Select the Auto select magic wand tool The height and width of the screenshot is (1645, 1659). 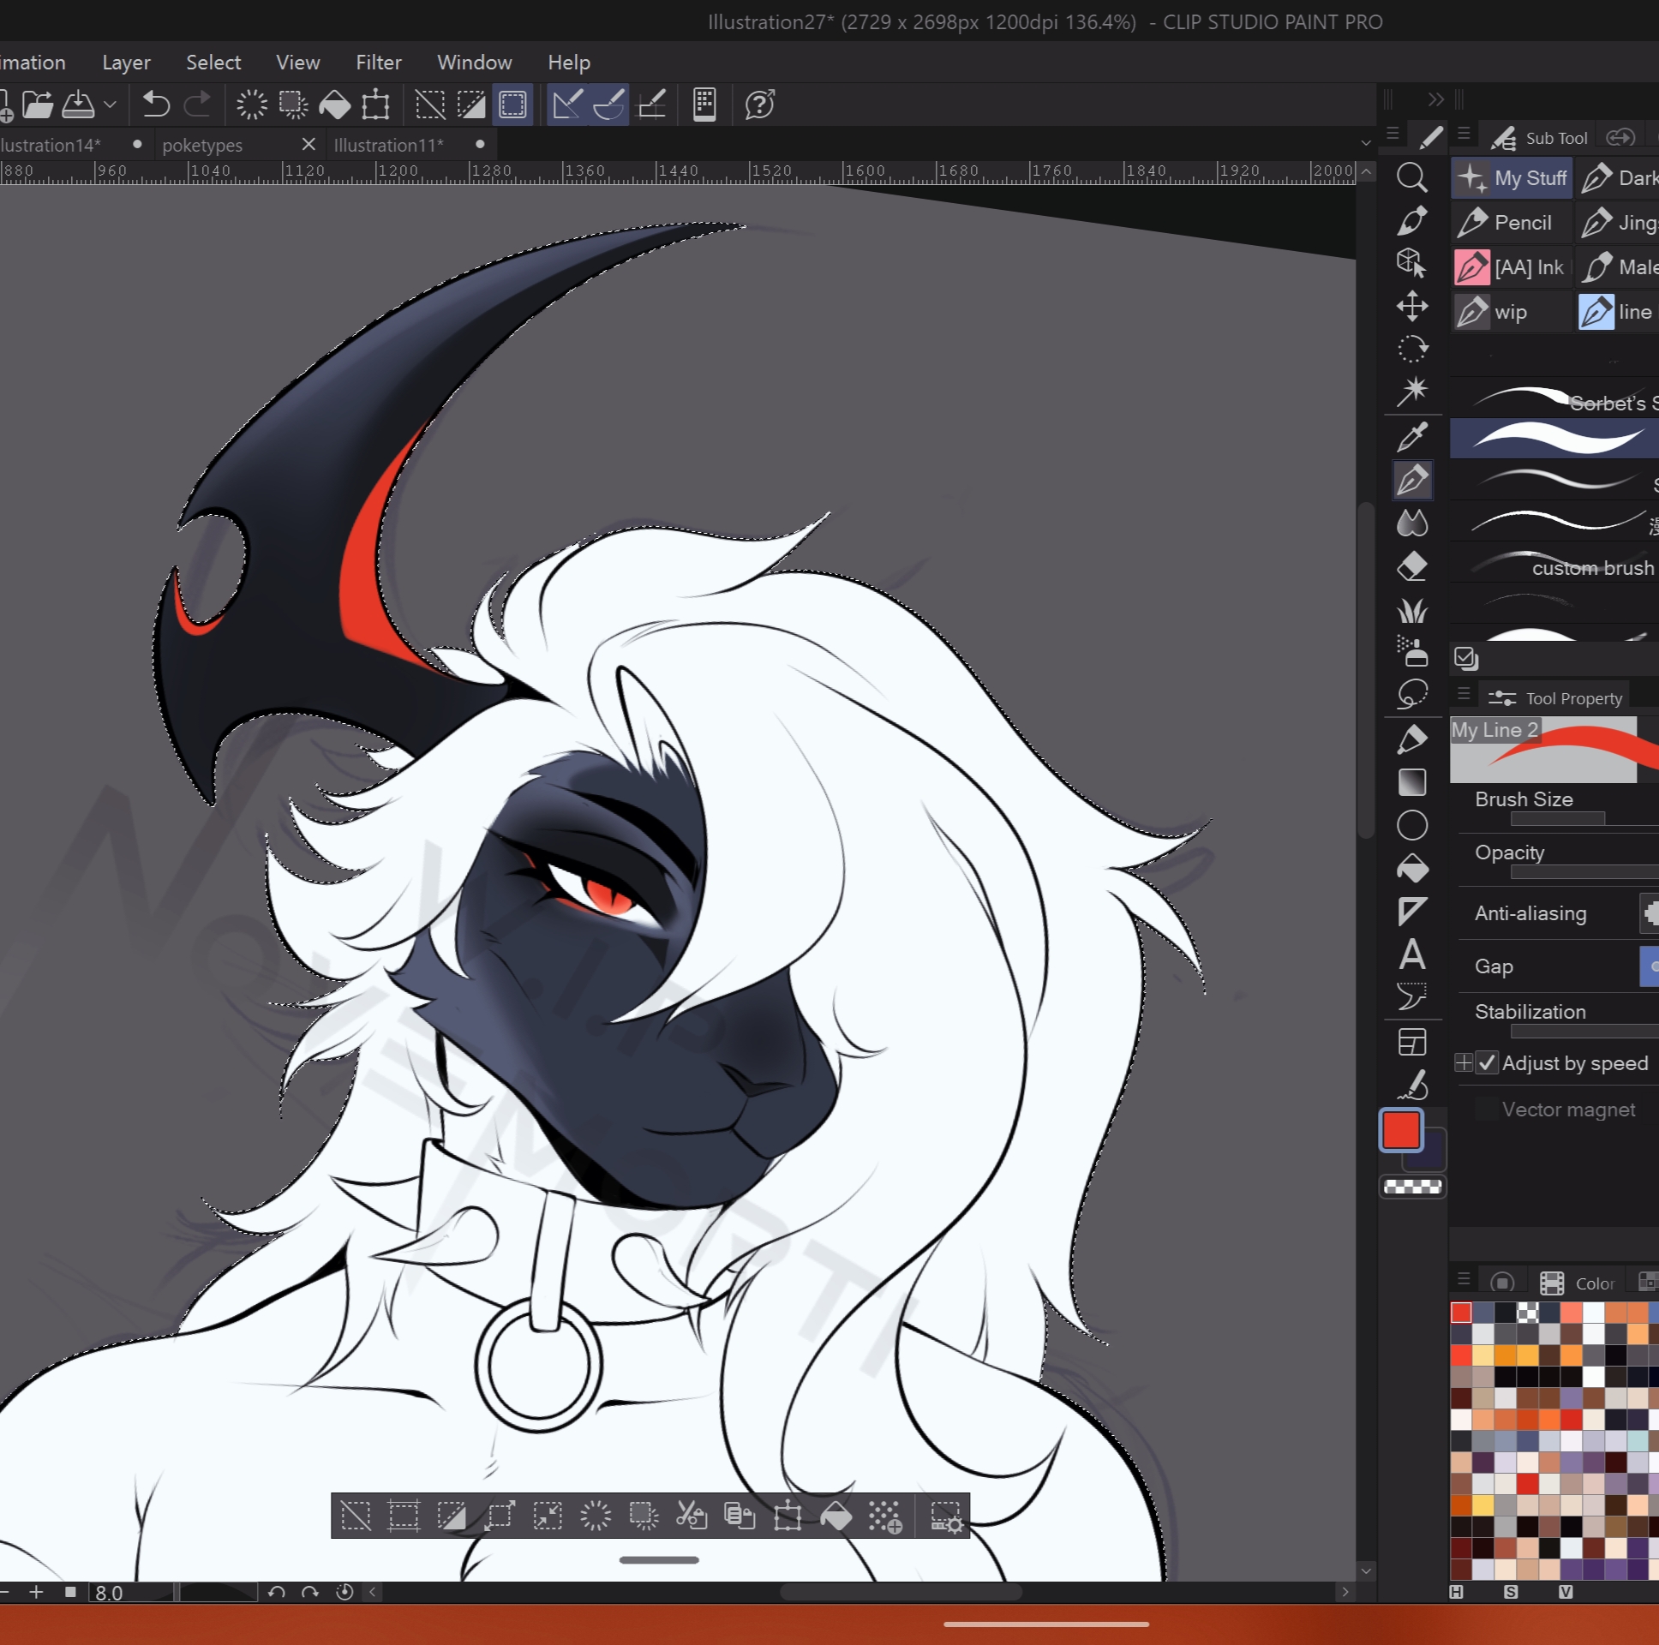(1411, 392)
